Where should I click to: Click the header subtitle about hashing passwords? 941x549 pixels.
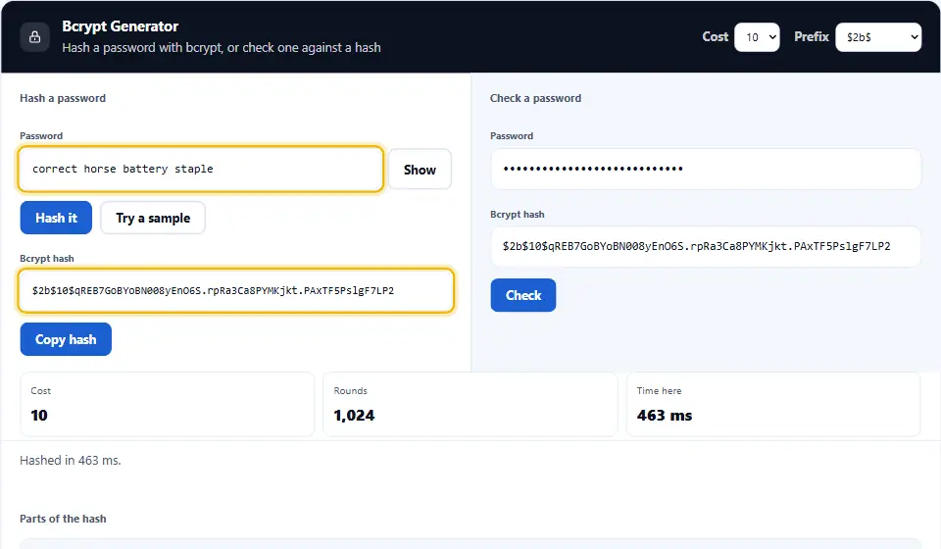222,48
